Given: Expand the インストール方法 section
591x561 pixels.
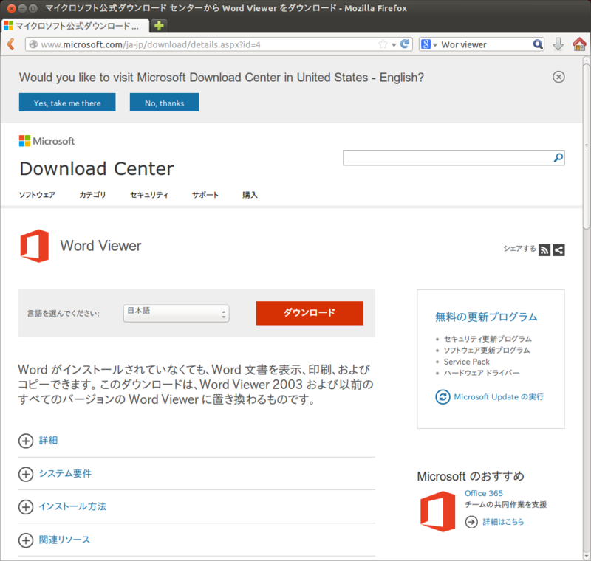Looking at the screenshot, I should (x=63, y=506).
